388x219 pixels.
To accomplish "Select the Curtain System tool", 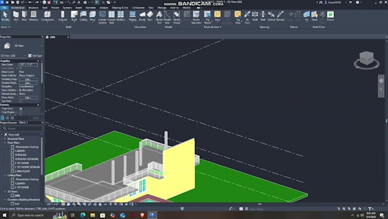I will click(x=102, y=17).
